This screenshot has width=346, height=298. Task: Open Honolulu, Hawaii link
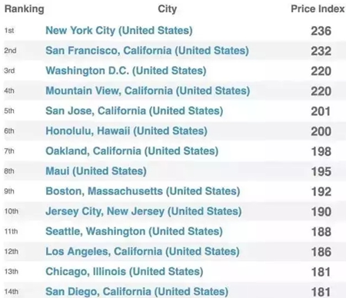[126, 131]
